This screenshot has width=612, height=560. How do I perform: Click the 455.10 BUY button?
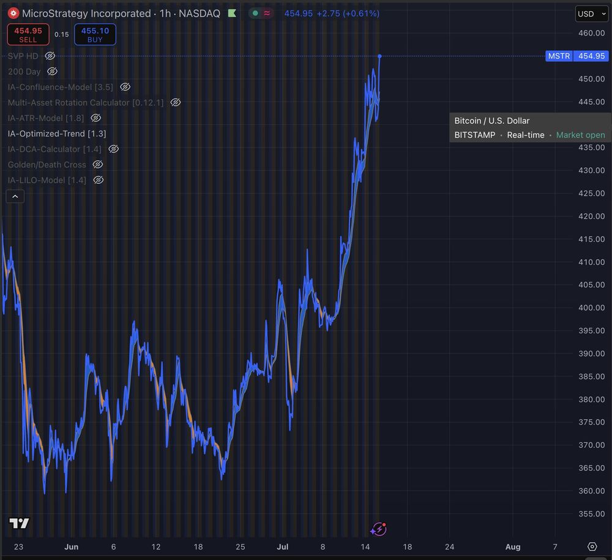[x=95, y=34]
